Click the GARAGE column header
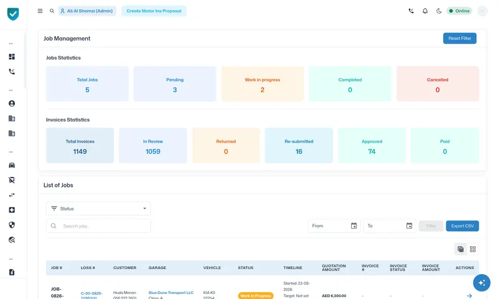The image size is (498, 299). 157,268
